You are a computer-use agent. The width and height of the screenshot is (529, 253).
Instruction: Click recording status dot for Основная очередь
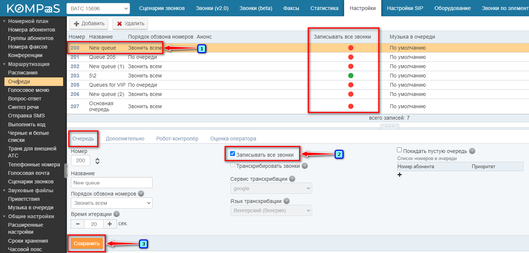351,106
